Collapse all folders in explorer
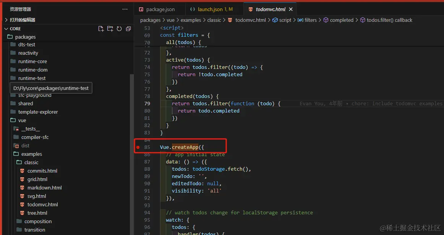Screen dimensions: 444x235 coord(128,29)
